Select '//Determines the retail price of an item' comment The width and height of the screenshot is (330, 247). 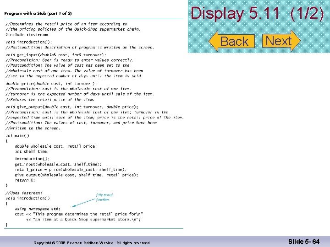click(x=66, y=24)
